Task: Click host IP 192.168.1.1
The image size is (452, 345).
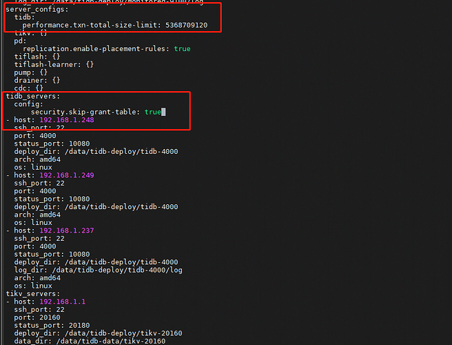Action: tap(62, 302)
